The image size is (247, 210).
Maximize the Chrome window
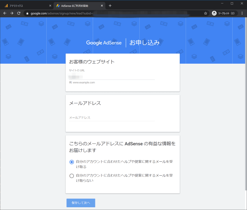(x=232, y=3)
